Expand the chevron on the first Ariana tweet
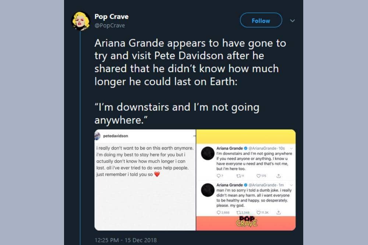 (x=291, y=148)
